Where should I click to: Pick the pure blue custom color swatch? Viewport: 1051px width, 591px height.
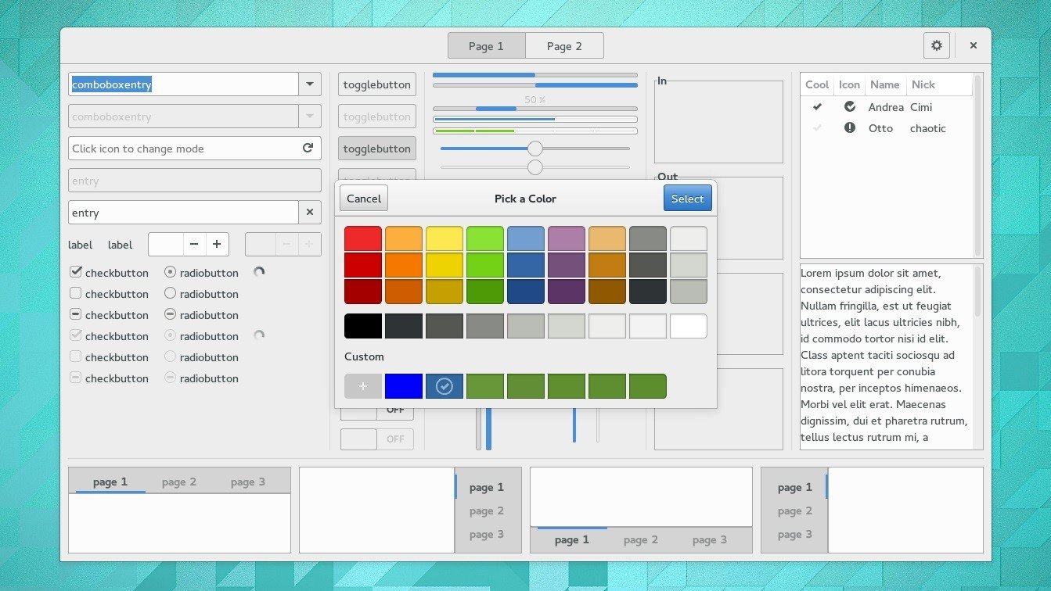point(404,386)
